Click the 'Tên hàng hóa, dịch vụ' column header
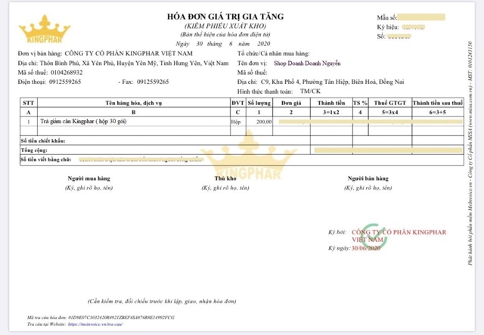Image resolution: width=484 pixels, height=335 pixels. [x=133, y=103]
